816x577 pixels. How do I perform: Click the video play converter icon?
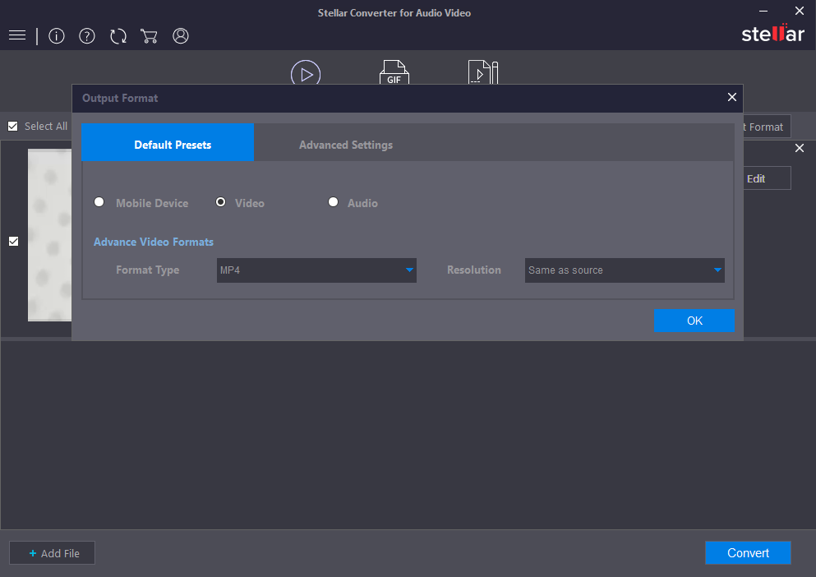pyautogui.click(x=306, y=73)
